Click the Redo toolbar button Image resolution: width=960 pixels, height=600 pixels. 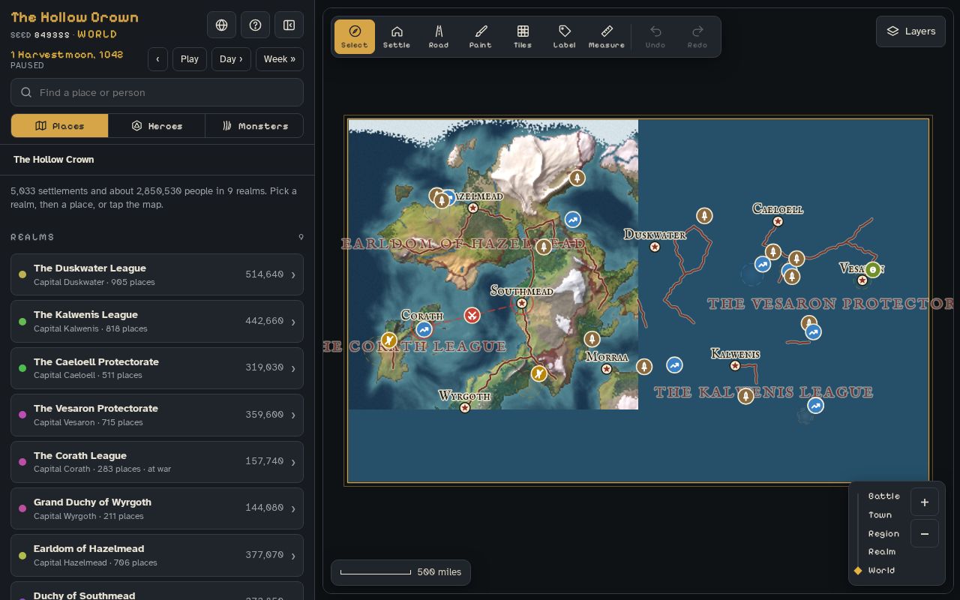pos(697,37)
